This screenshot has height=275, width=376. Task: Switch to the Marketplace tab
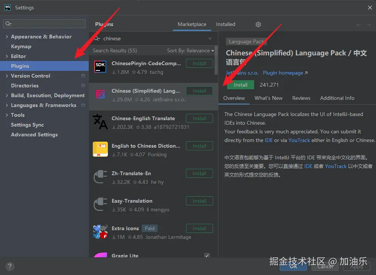192,24
